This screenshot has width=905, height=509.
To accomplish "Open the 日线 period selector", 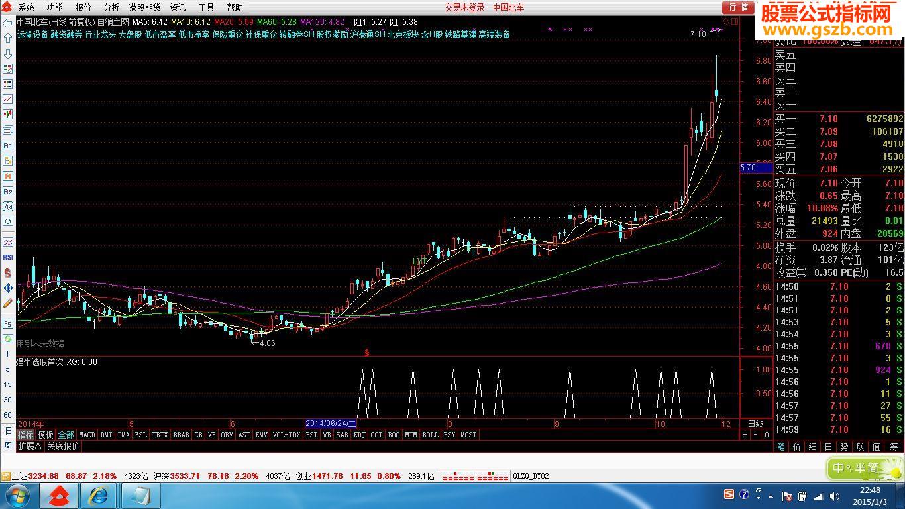I will (x=756, y=424).
